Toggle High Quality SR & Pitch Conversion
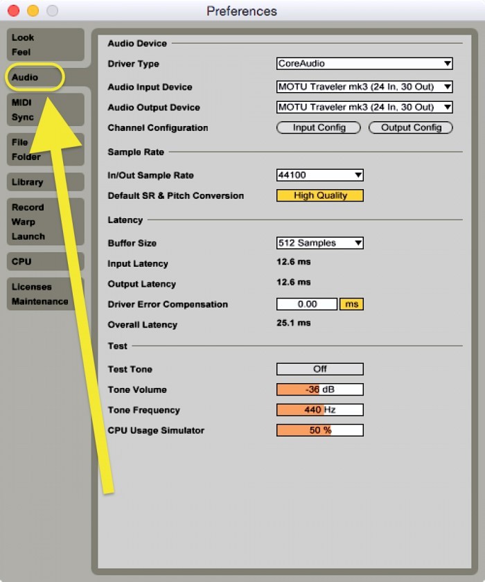The image size is (485, 582). tap(320, 195)
